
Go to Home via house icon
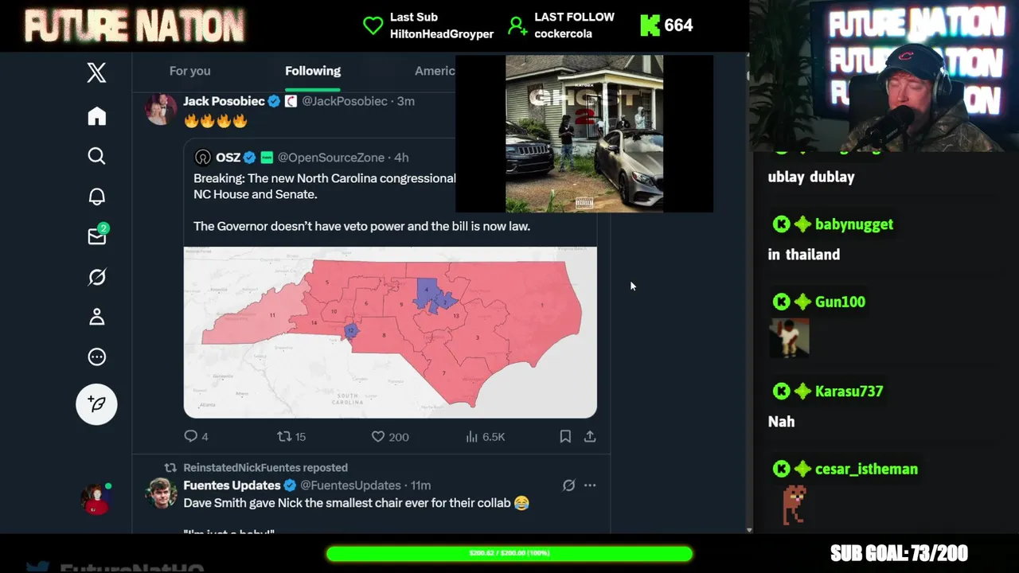click(96, 116)
